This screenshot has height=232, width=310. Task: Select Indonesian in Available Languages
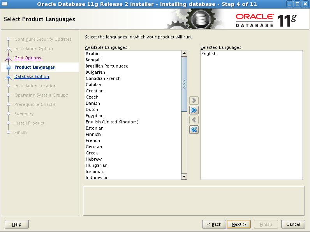pyautogui.click(x=133, y=177)
